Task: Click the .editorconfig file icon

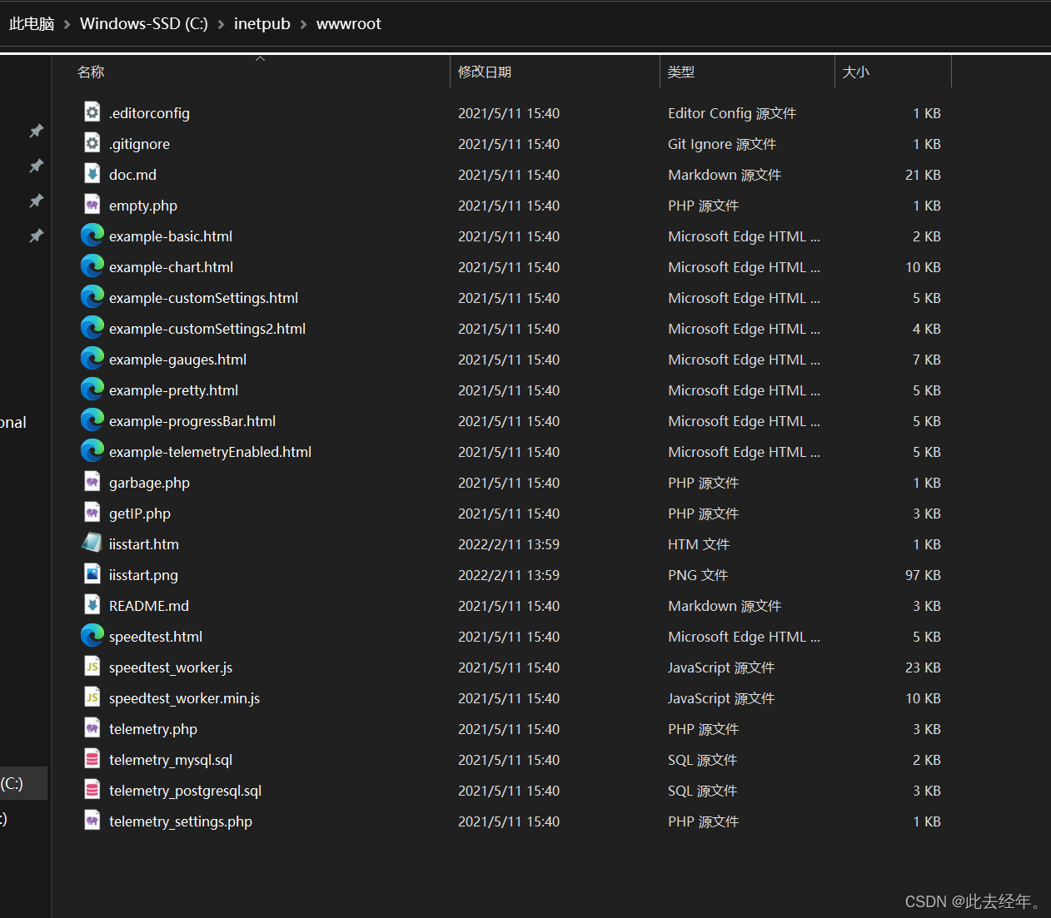Action: 92,112
